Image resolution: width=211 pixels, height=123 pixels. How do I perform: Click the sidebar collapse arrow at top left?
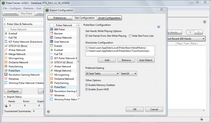(5, 19)
